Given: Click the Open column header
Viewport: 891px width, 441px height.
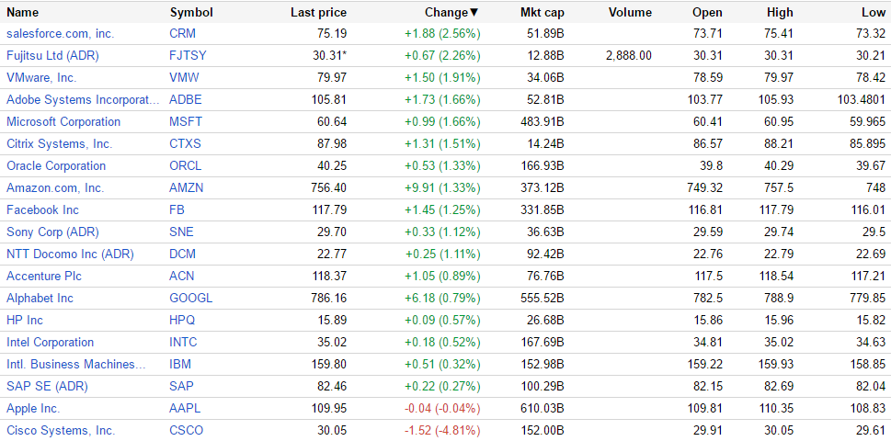Looking at the screenshot, I should coord(707,12).
